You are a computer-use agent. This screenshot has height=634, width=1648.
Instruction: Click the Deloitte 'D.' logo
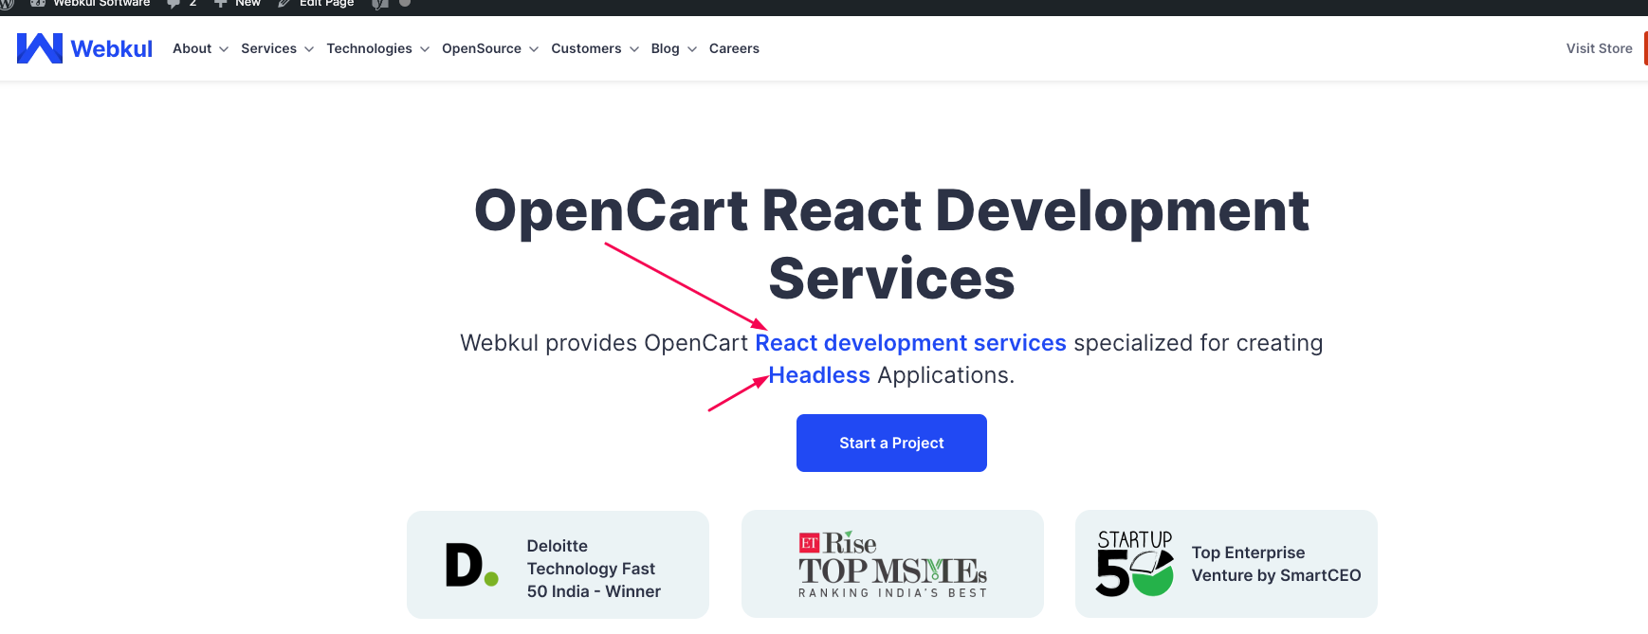[x=471, y=565]
